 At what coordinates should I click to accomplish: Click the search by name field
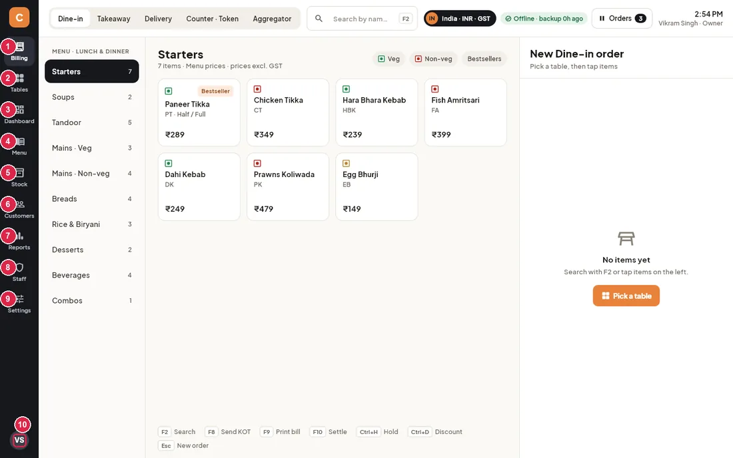coord(362,19)
